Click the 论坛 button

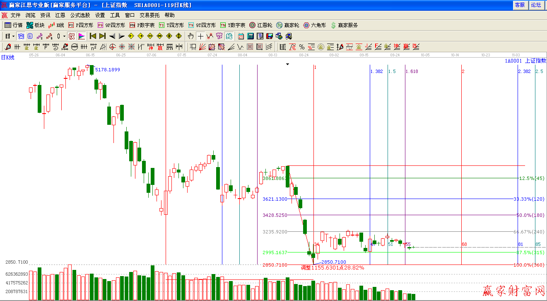[536, 5]
